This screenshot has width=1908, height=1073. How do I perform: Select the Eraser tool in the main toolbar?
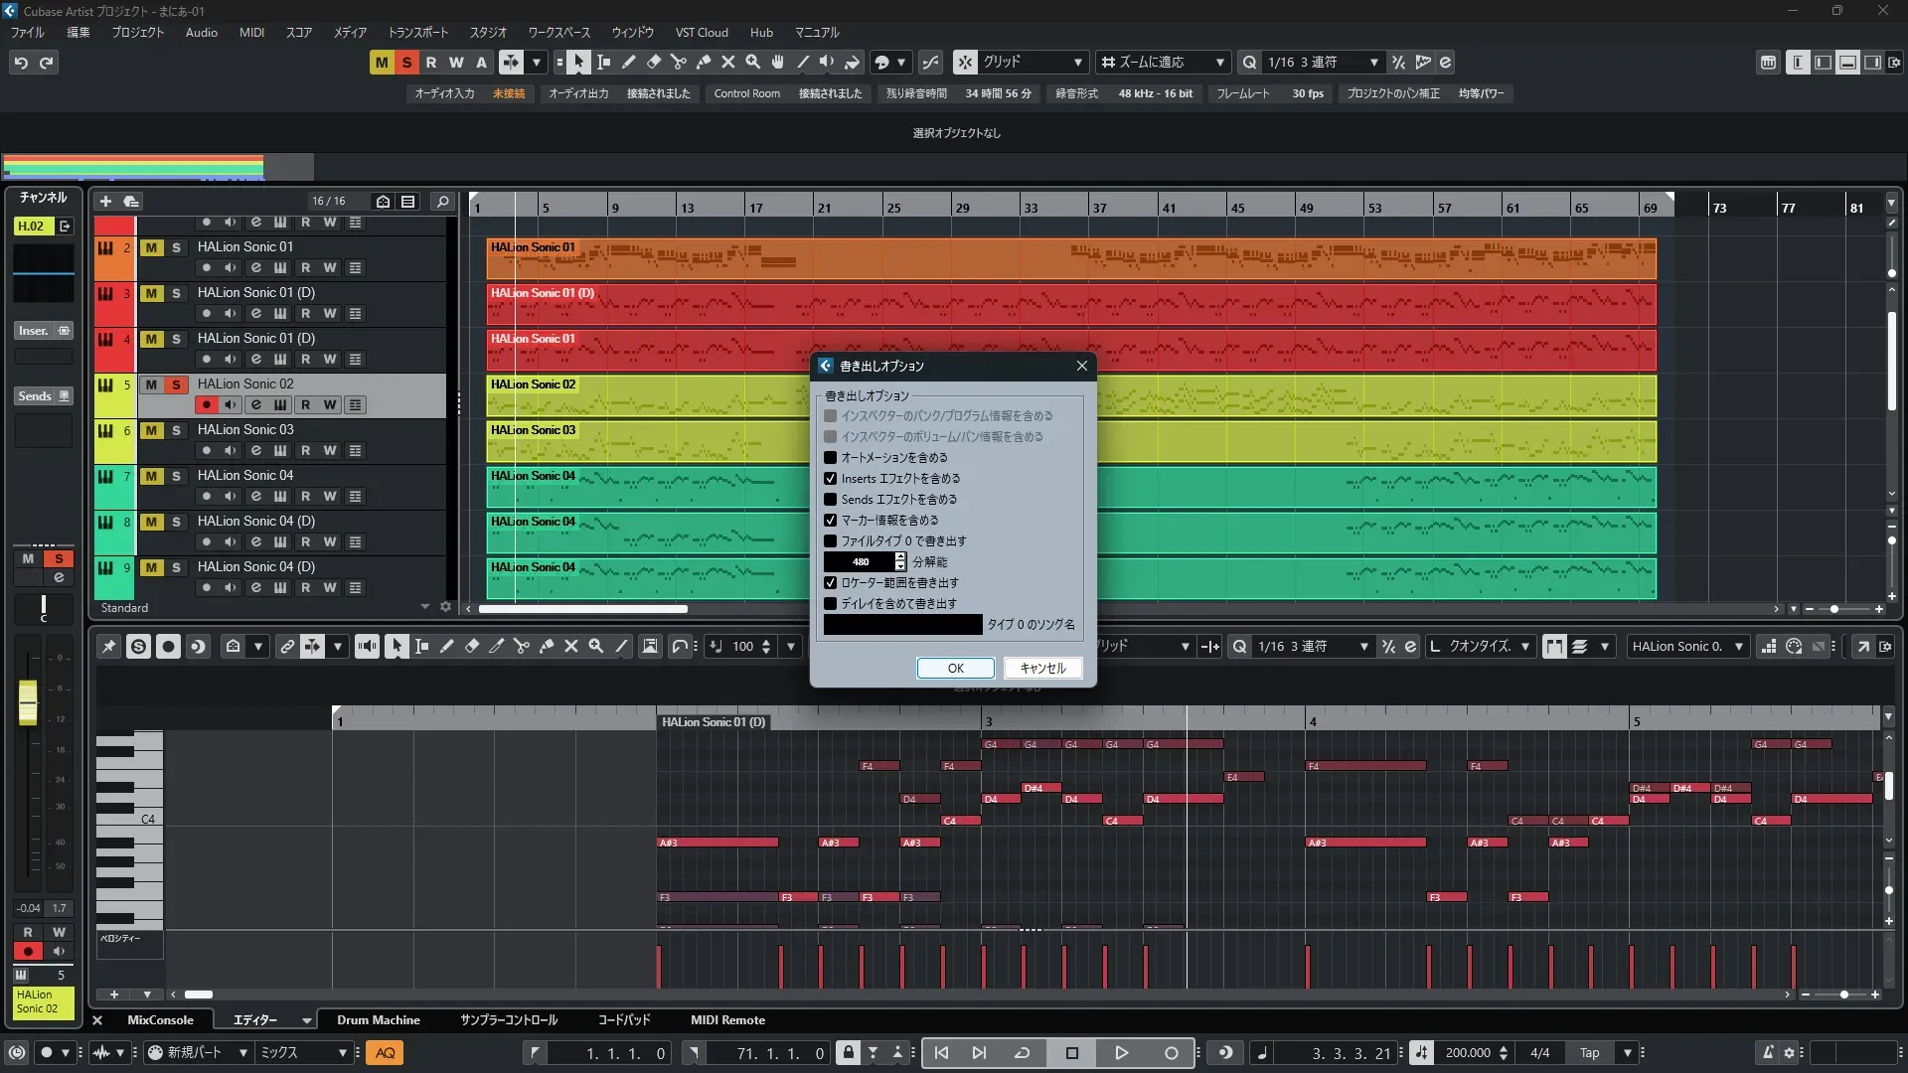click(x=654, y=63)
